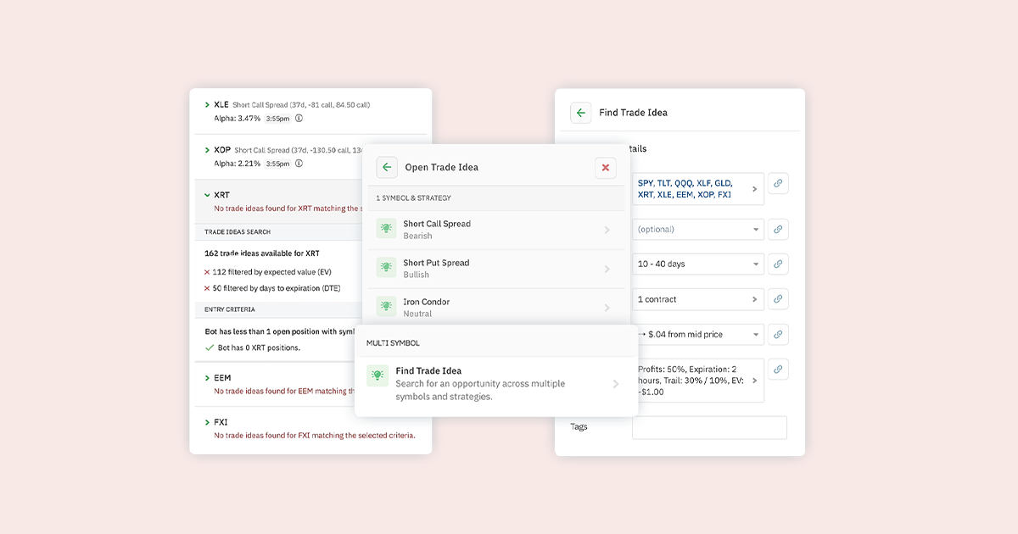This screenshot has width=1018, height=534.
Task: Collapse the XRT symbol section
Action: pos(208,195)
